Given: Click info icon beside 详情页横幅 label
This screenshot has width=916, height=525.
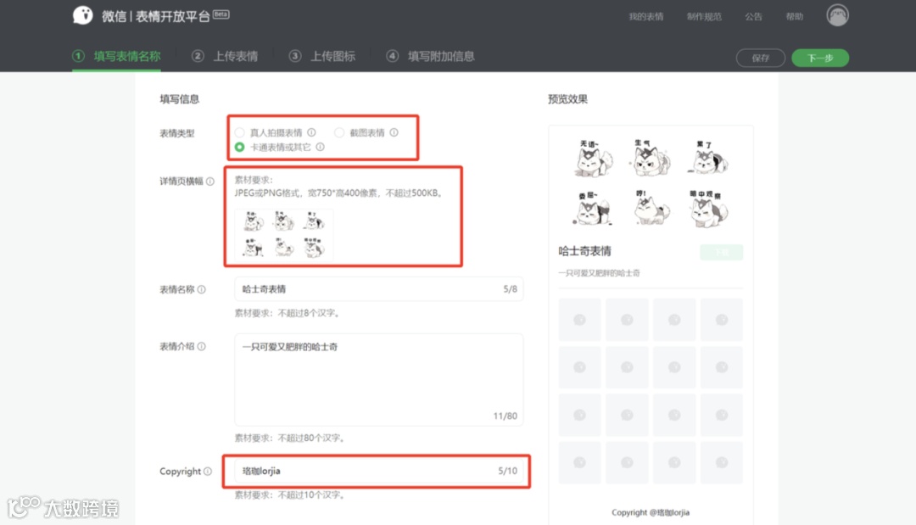Looking at the screenshot, I should pyautogui.click(x=210, y=182).
